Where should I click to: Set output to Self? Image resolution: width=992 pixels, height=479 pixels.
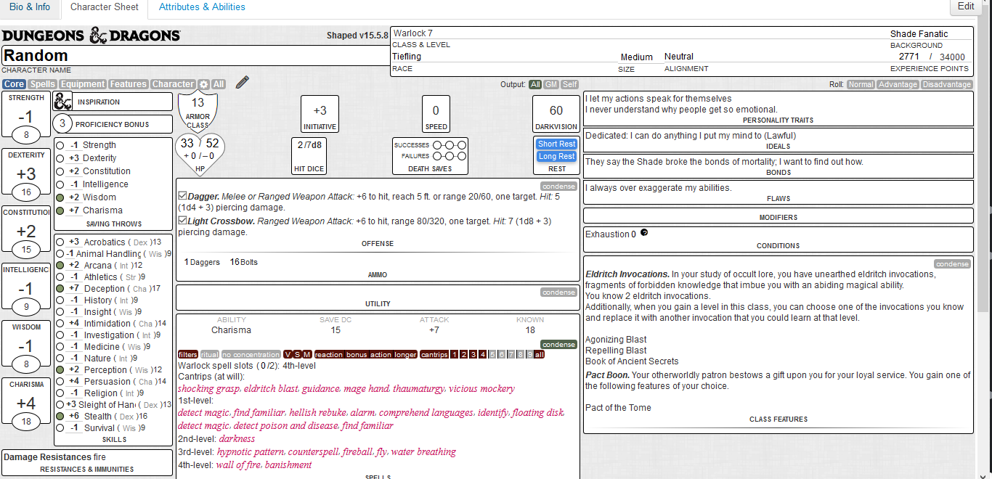570,85
